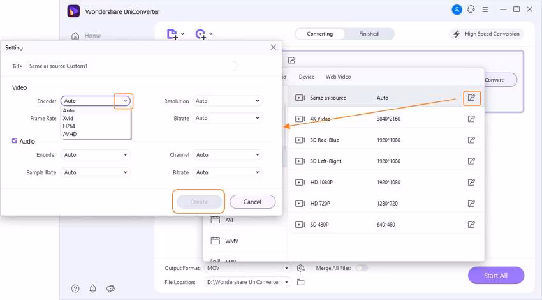Screen dimensions: 542x300
Task: Expand the Add Files dropdown arrow
Action: (183, 34)
